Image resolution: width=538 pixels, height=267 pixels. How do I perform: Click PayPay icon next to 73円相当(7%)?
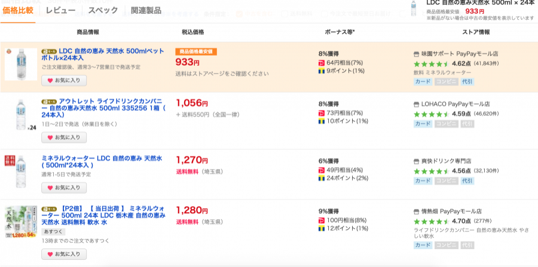coord(322,113)
